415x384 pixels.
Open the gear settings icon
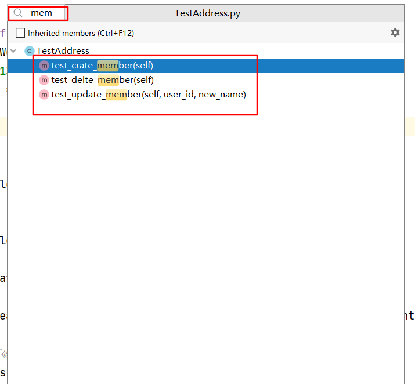395,32
